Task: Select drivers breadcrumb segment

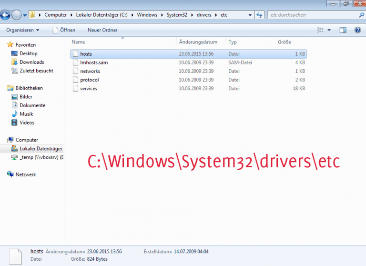Action: tap(204, 15)
